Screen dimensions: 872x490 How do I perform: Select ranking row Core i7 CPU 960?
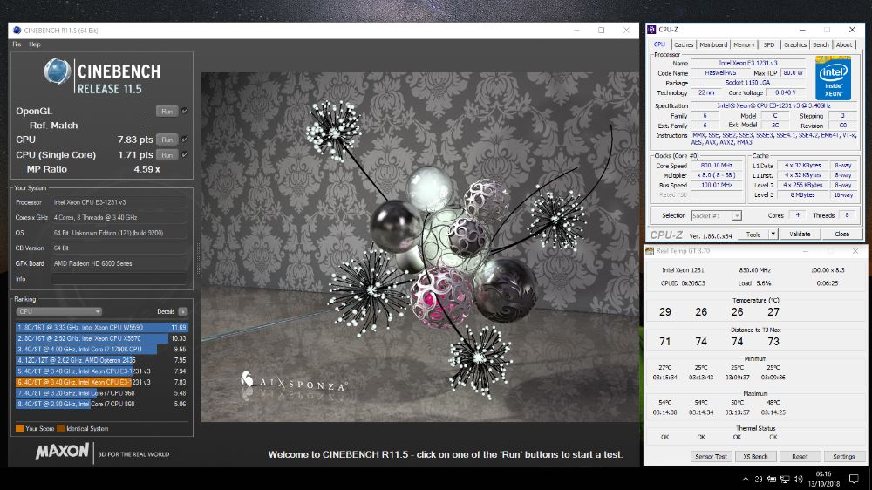tap(101, 393)
